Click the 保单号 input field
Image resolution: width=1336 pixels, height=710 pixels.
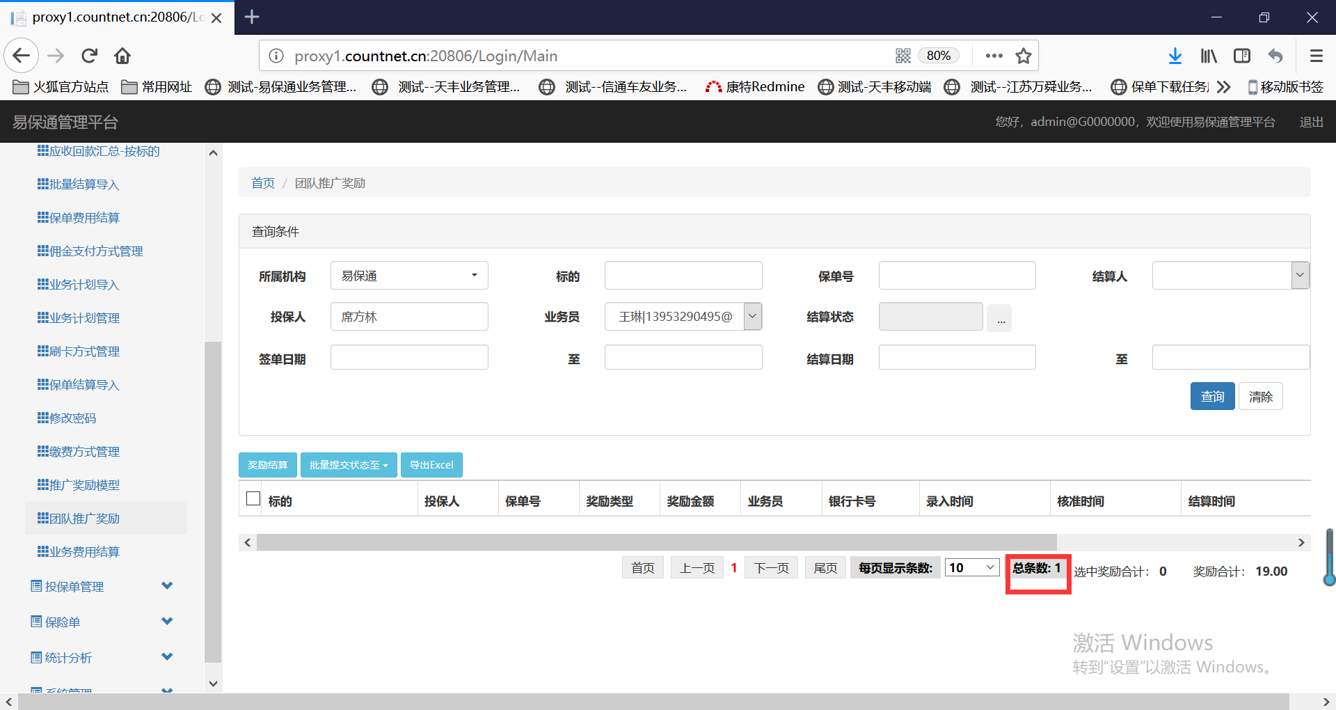click(x=957, y=276)
